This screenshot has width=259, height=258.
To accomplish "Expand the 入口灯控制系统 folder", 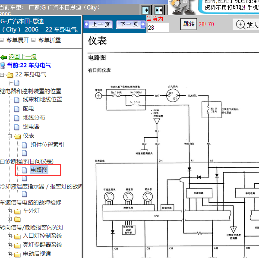I will [x=10, y=236].
